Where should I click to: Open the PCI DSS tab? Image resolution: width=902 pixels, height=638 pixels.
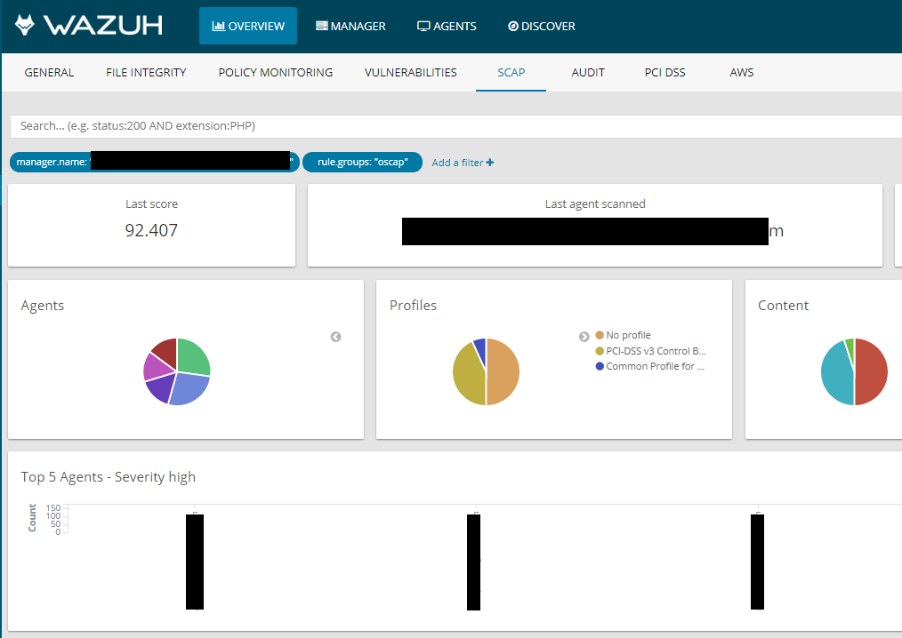[664, 72]
